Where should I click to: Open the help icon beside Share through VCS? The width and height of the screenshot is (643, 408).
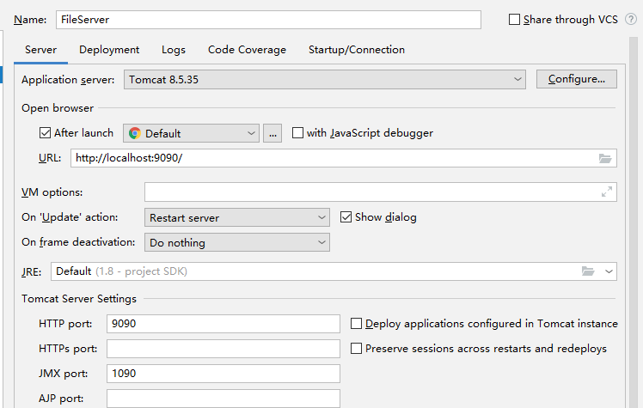pyautogui.click(x=631, y=19)
